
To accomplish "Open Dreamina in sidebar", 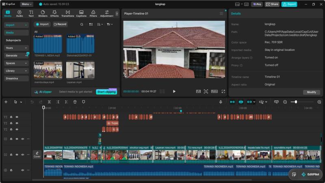I will click(16, 78).
